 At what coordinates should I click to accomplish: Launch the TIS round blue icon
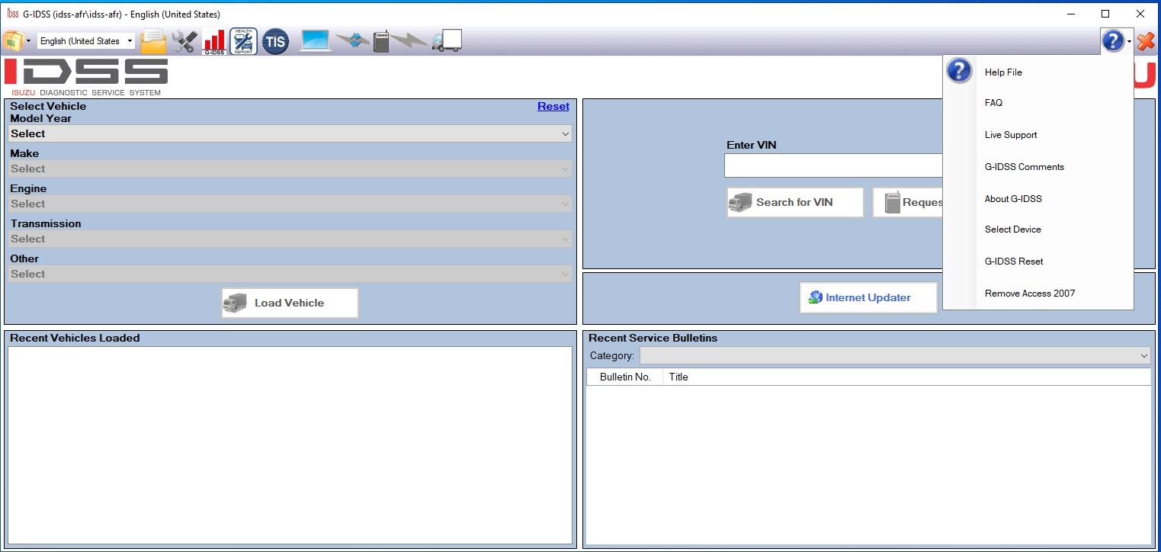[x=275, y=41]
